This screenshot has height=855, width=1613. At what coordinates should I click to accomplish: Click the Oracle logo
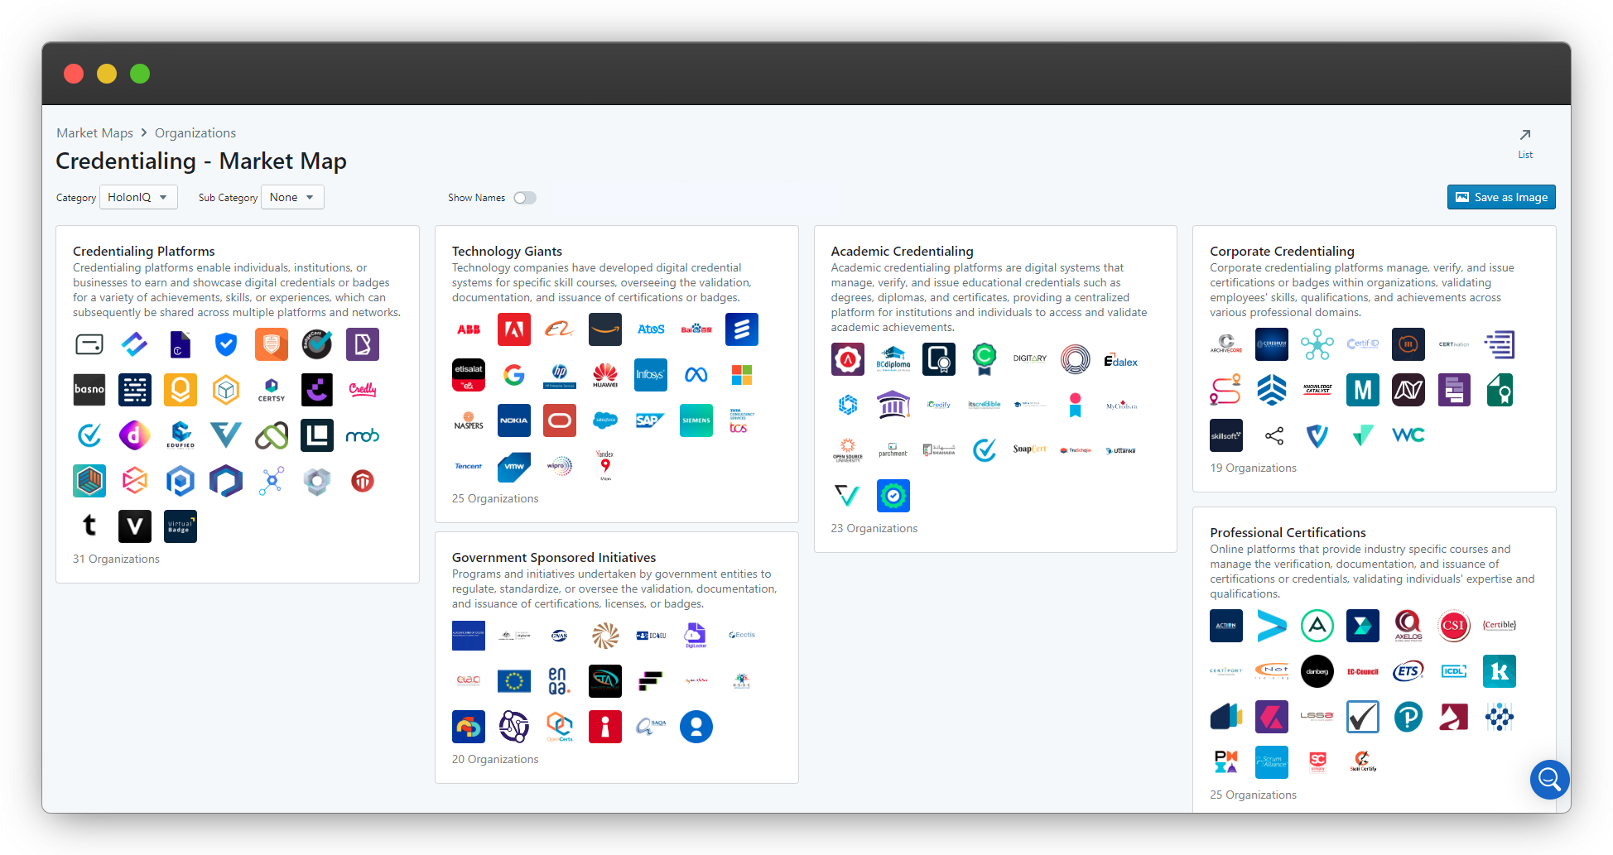[x=560, y=420]
